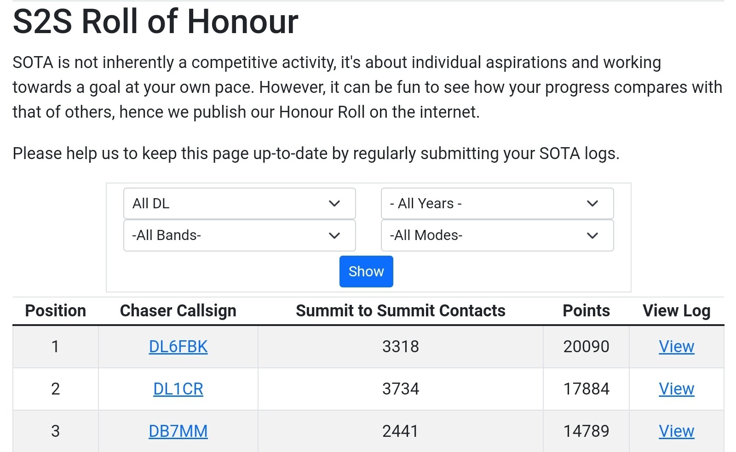
Task: Click the chevron arrow in All DL box
Action: tap(334, 203)
